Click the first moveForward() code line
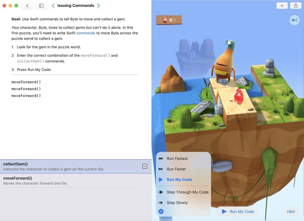The image size is (304, 221). [x=26, y=82]
